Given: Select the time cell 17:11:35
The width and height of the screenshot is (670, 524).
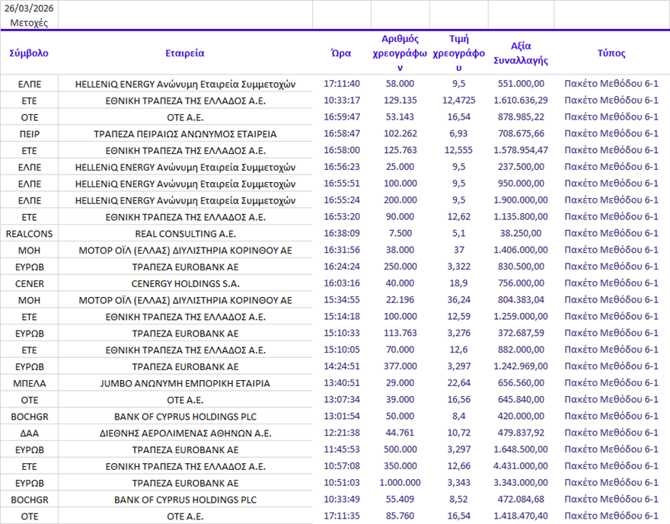Looking at the screenshot, I should 341,516.
